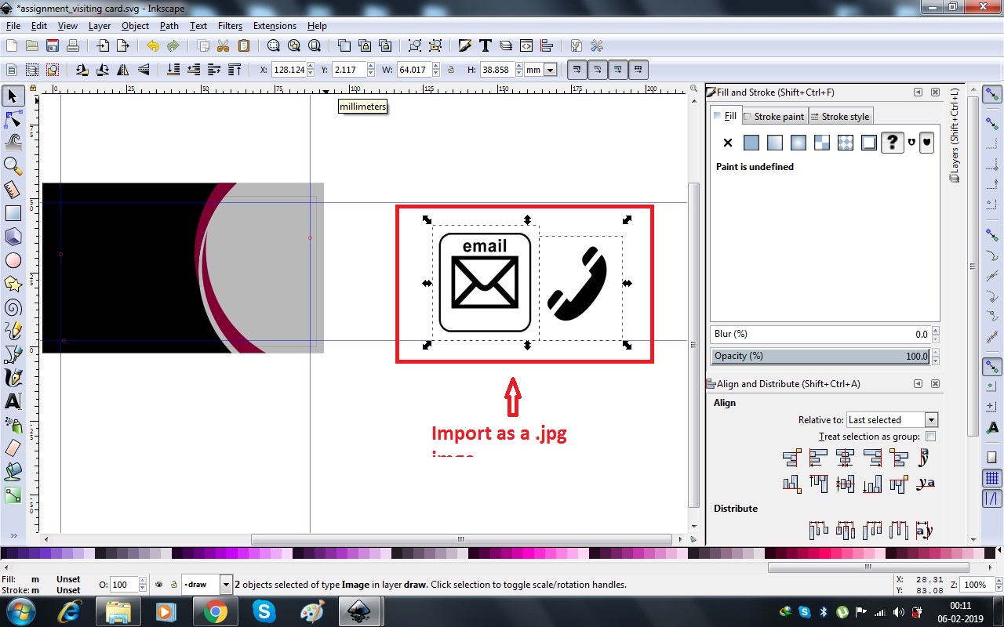1004x627 pixels.
Task: Adjust the Blur percent slider
Action: coord(820,334)
